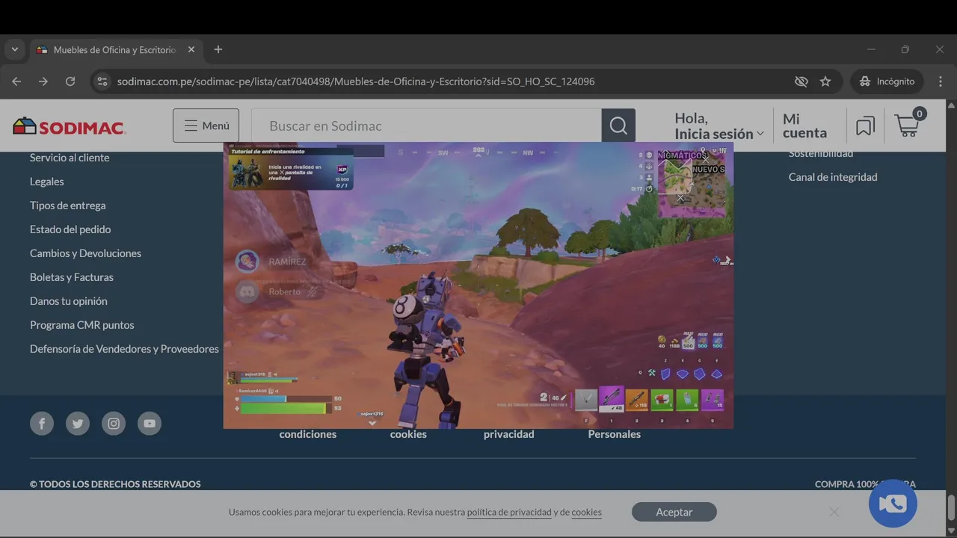Click the build mode crossed-tools icon

click(651, 373)
